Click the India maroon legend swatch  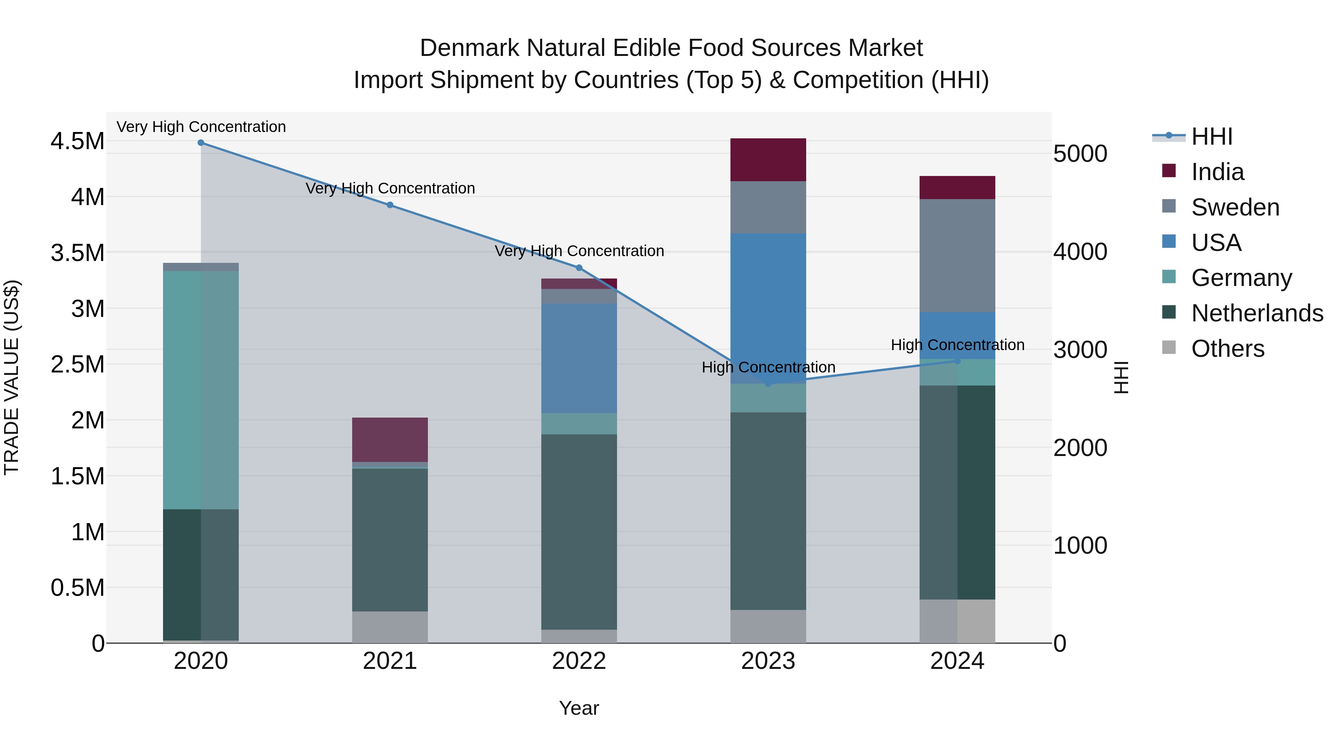click(x=1169, y=171)
